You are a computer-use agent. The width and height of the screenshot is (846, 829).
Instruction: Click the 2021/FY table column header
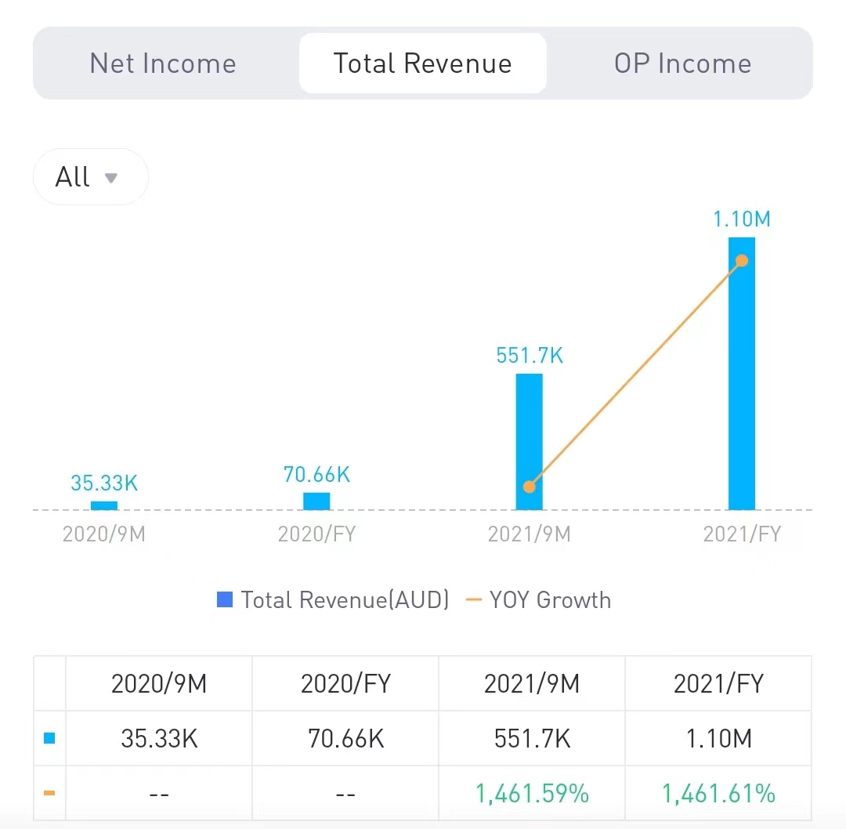tap(718, 683)
